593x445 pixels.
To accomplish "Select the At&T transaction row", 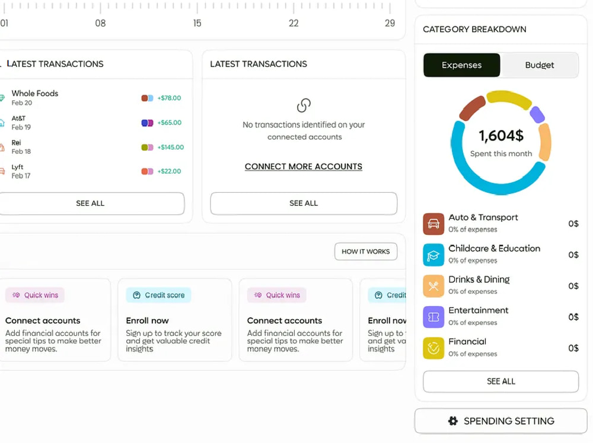I will (x=92, y=123).
